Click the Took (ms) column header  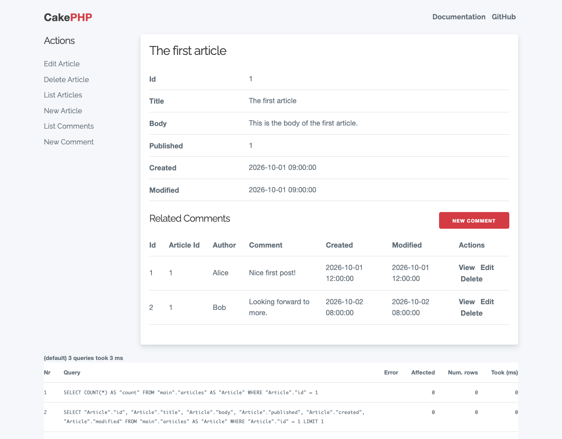504,372
